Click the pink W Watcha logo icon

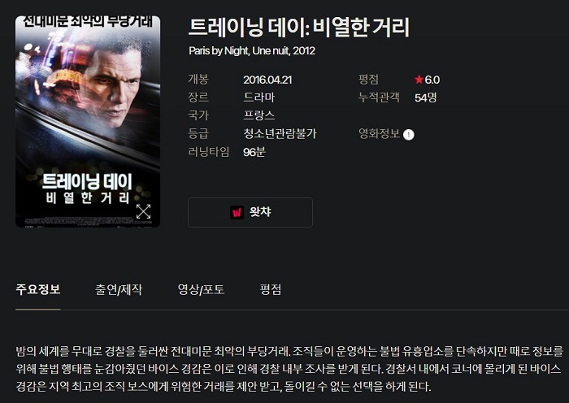237,212
